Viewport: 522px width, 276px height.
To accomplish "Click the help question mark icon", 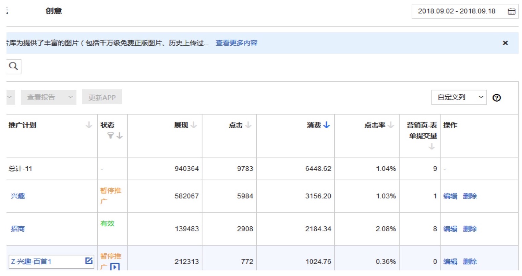I will (x=496, y=98).
